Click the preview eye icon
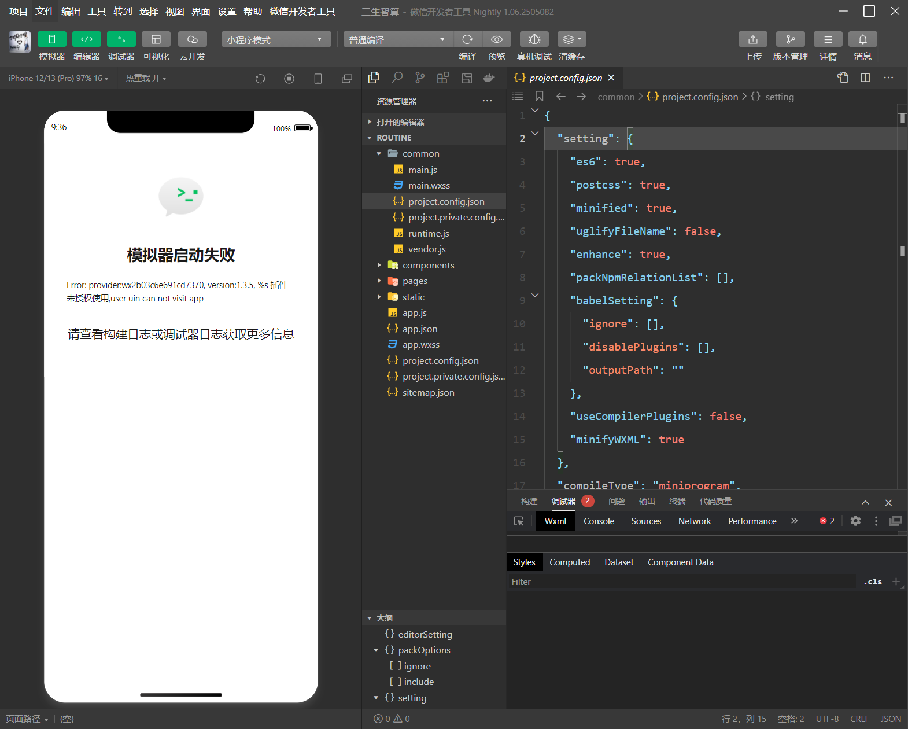 497,39
